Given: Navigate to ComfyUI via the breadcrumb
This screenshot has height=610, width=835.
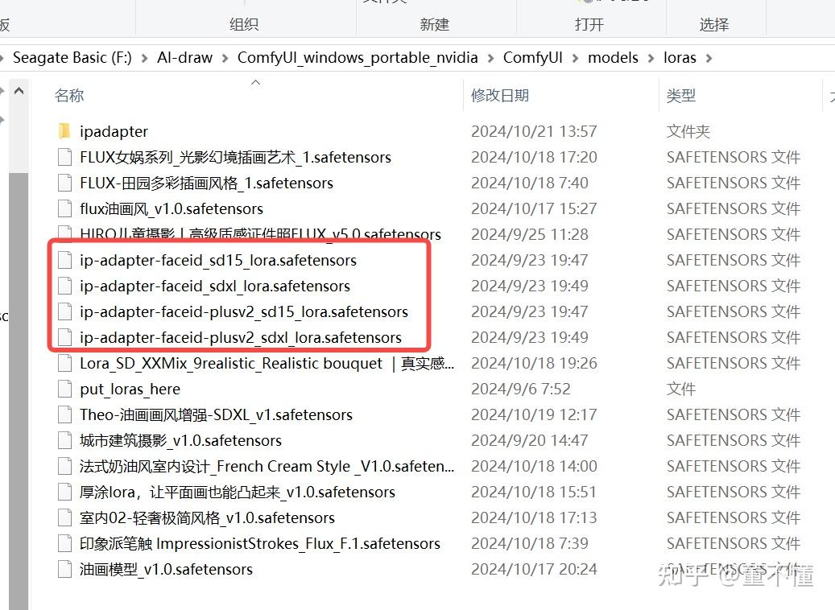Looking at the screenshot, I should pyautogui.click(x=532, y=57).
